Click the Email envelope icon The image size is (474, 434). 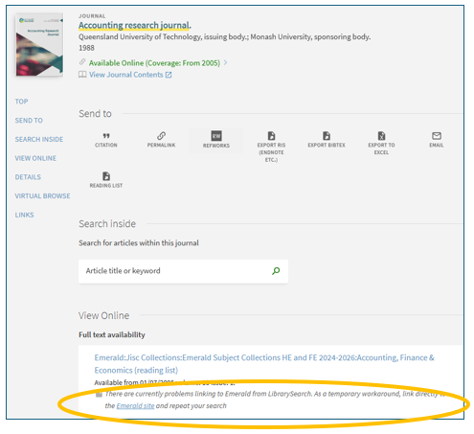coord(437,136)
